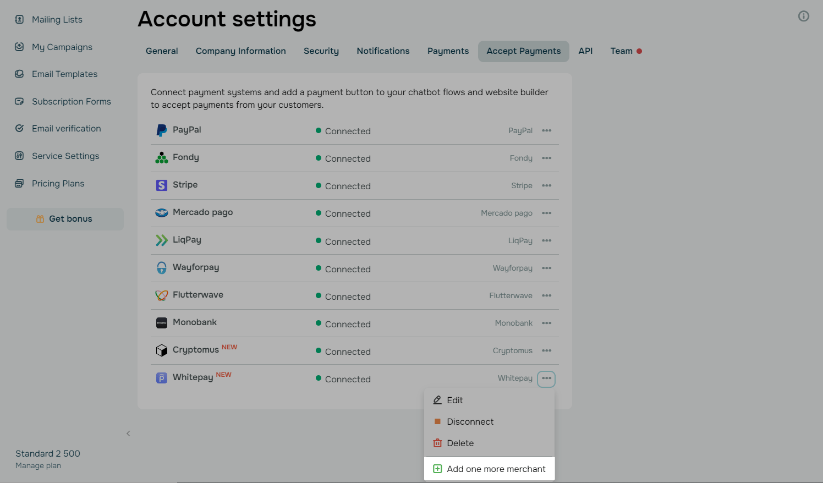Click the Manage plan link
The image size is (823, 483).
38,466
